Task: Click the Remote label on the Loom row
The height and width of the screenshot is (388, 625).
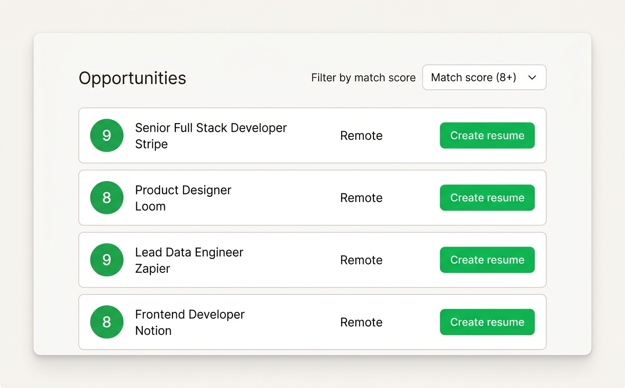Action: [361, 198]
